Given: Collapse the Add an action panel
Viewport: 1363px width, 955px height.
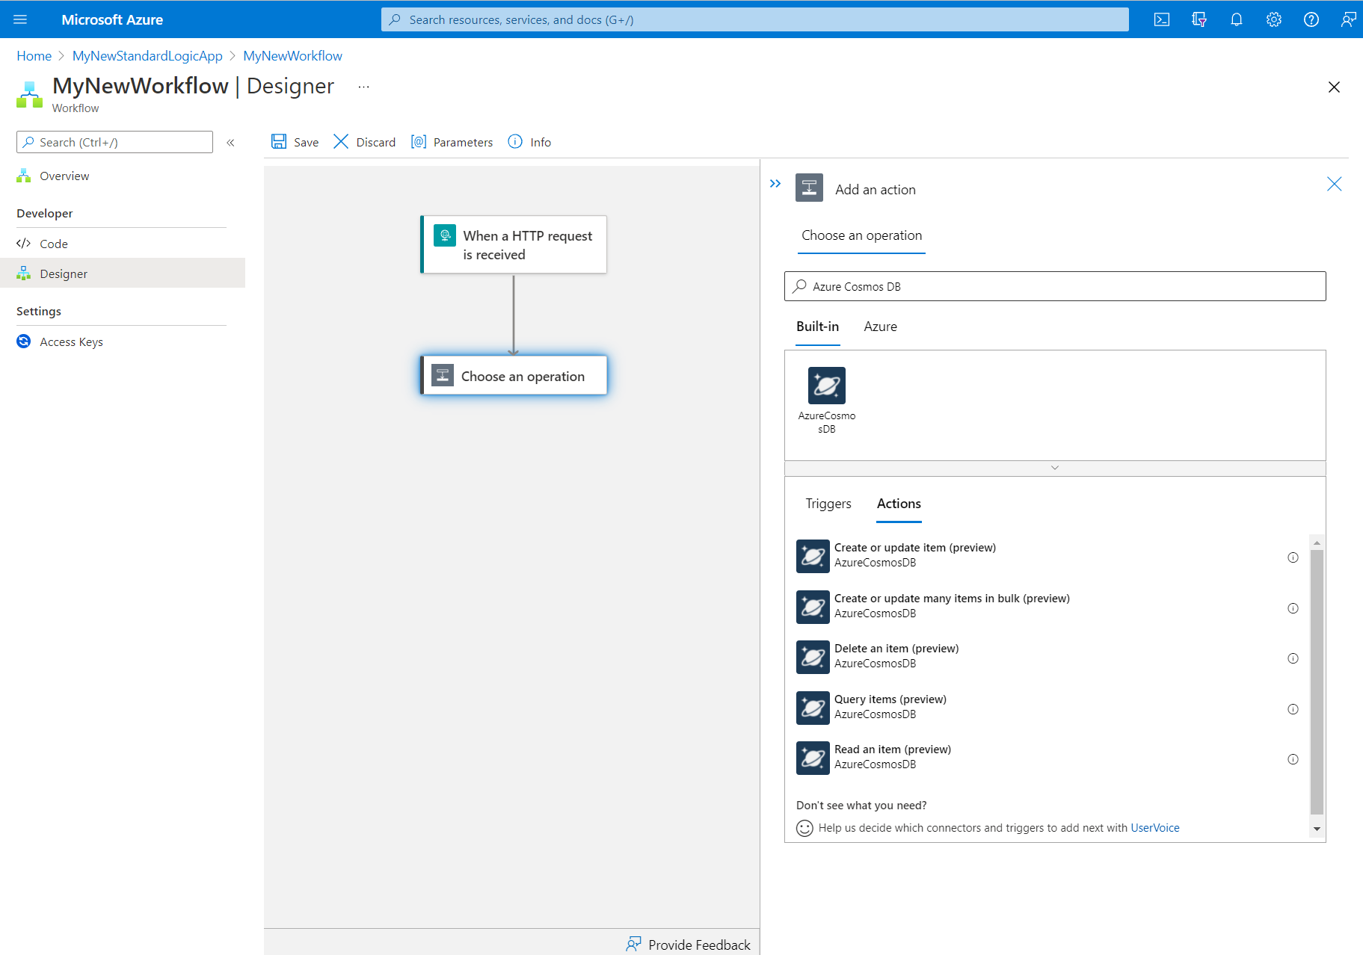Looking at the screenshot, I should click(x=775, y=183).
